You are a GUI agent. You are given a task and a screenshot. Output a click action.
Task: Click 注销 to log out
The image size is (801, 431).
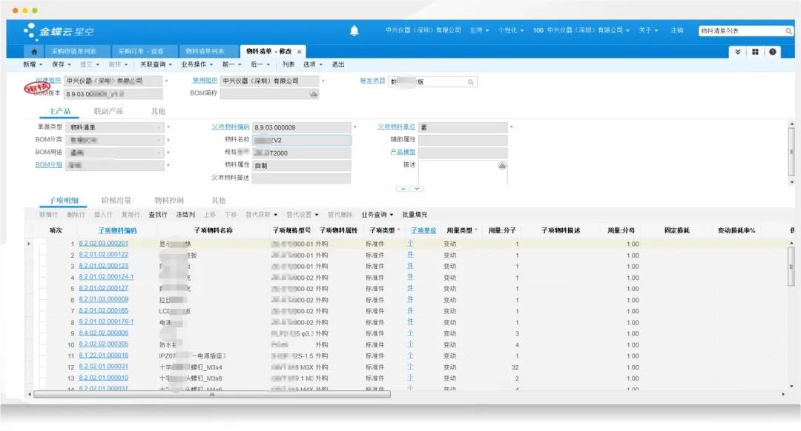pyautogui.click(x=677, y=30)
